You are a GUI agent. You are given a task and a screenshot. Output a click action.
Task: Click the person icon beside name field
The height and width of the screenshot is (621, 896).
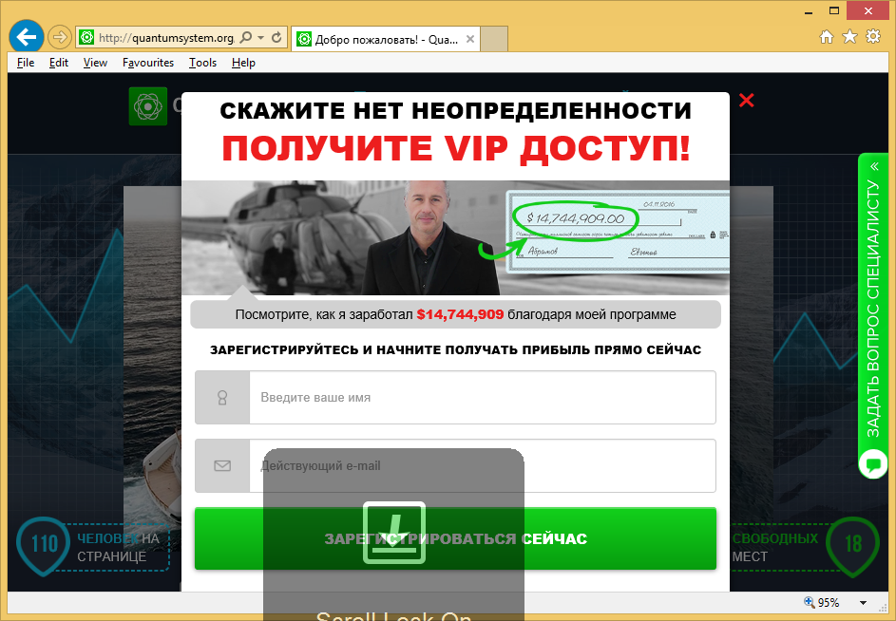pyautogui.click(x=222, y=398)
